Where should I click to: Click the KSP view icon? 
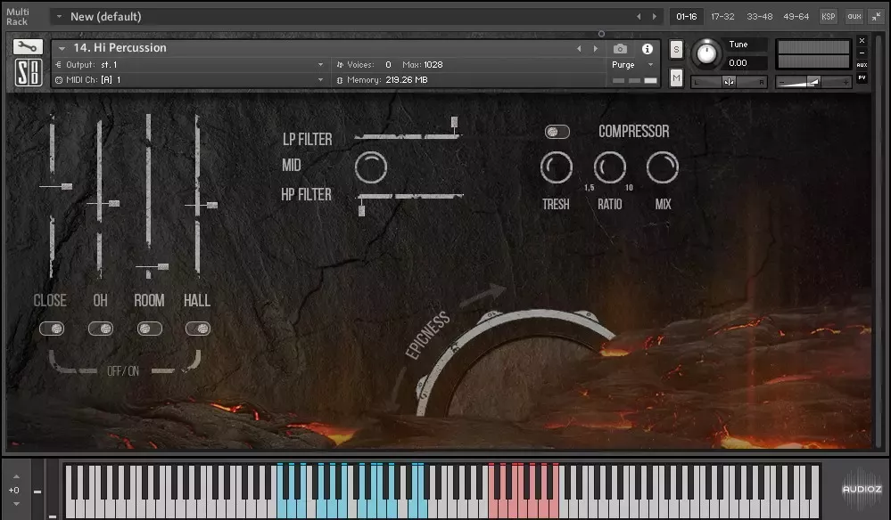pyautogui.click(x=828, y=16)
